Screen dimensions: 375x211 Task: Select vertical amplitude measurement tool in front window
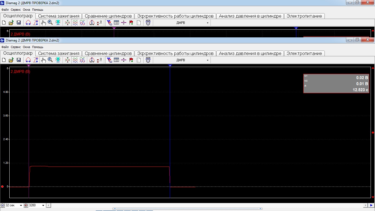[35, 60]
